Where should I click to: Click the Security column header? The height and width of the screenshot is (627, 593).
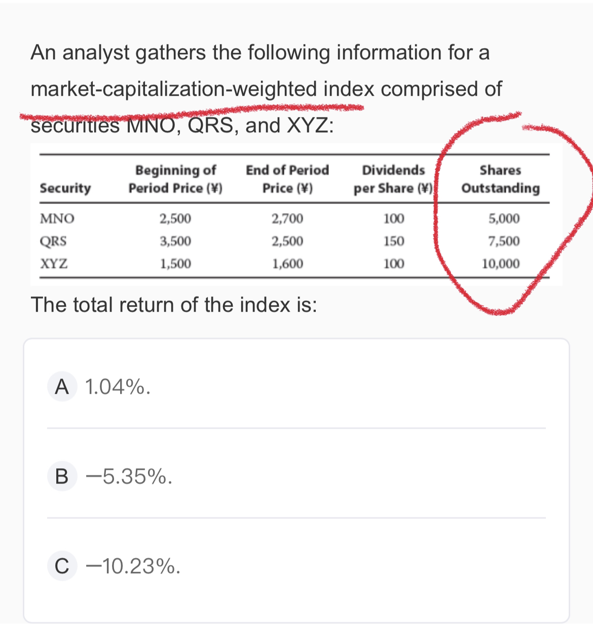click(x=65, y=188)
